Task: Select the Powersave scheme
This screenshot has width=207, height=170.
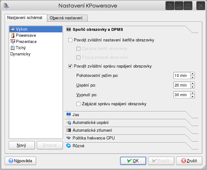Action: (36, 35)
